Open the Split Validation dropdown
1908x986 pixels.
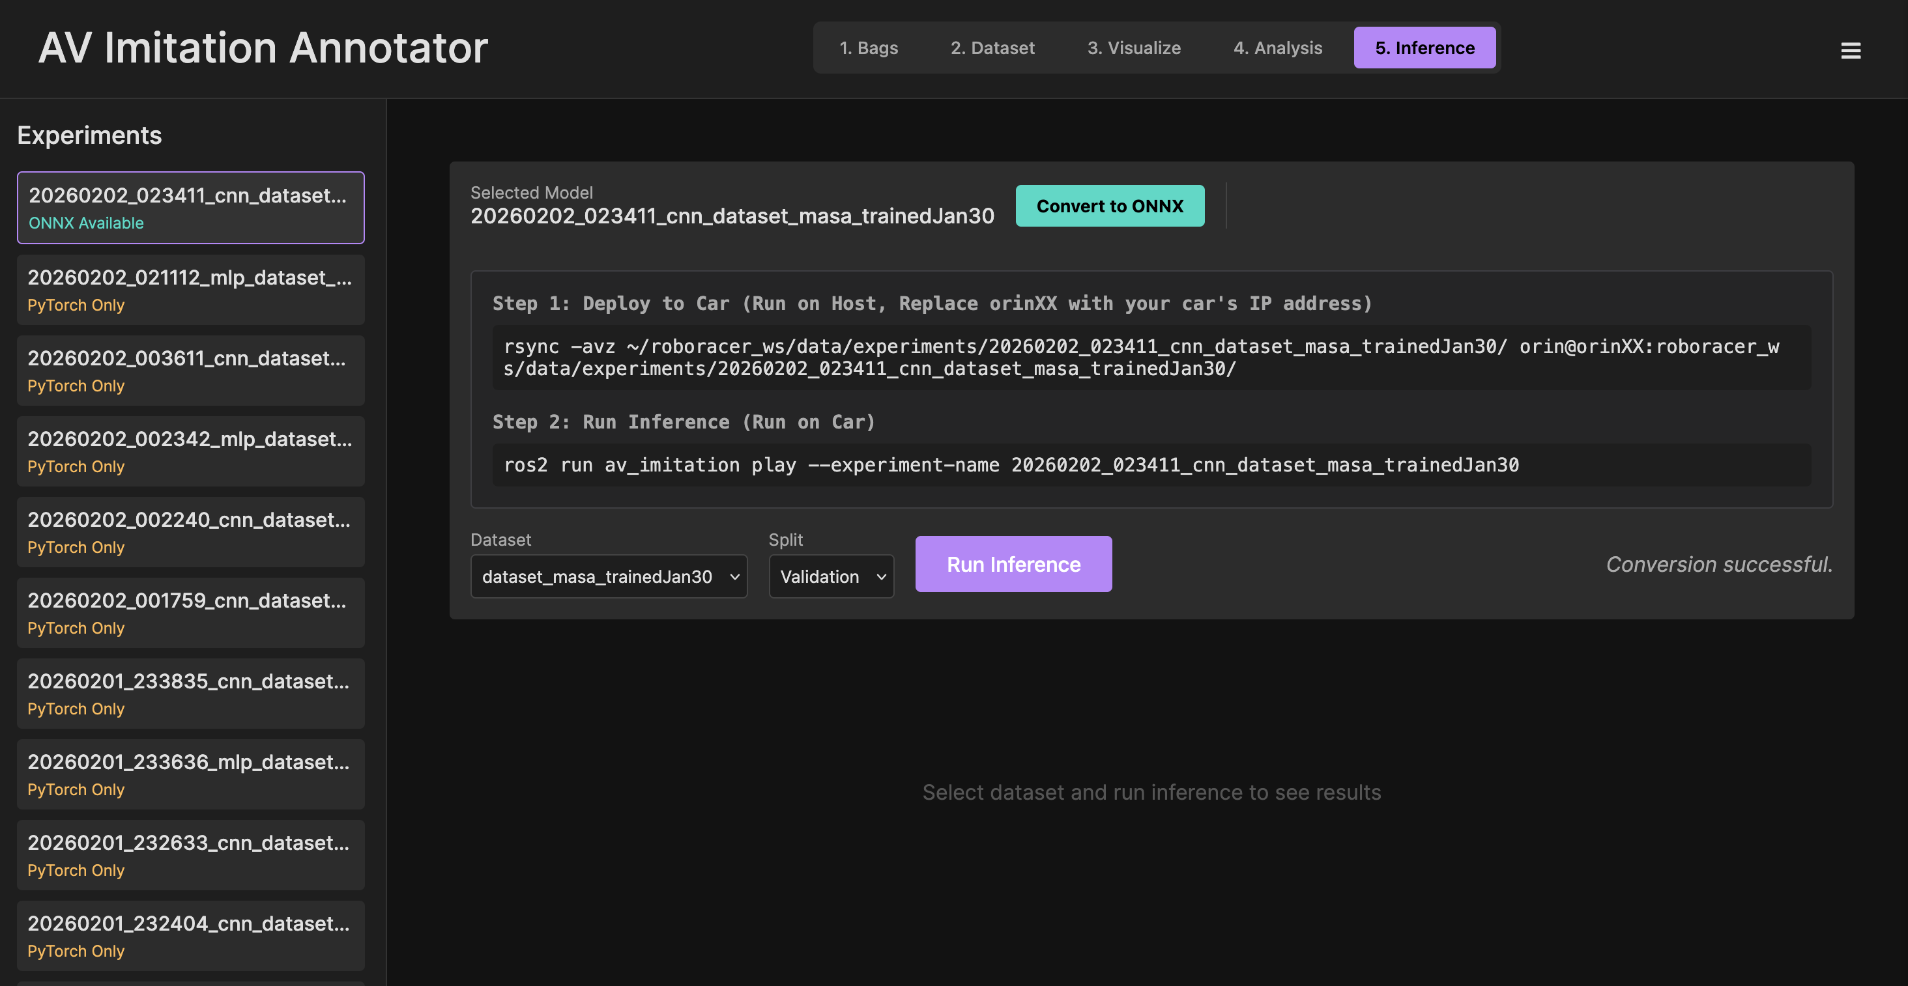tap(830, 576)
